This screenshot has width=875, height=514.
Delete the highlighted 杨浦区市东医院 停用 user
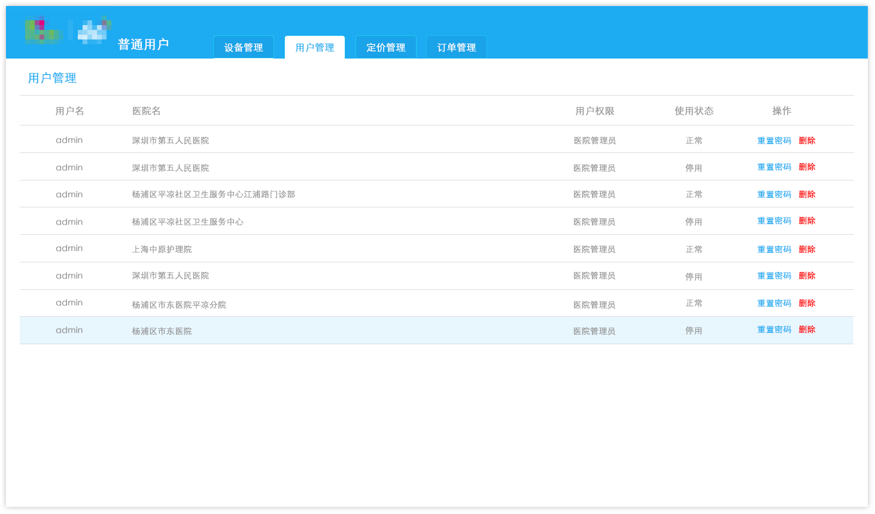coord(807,329)
